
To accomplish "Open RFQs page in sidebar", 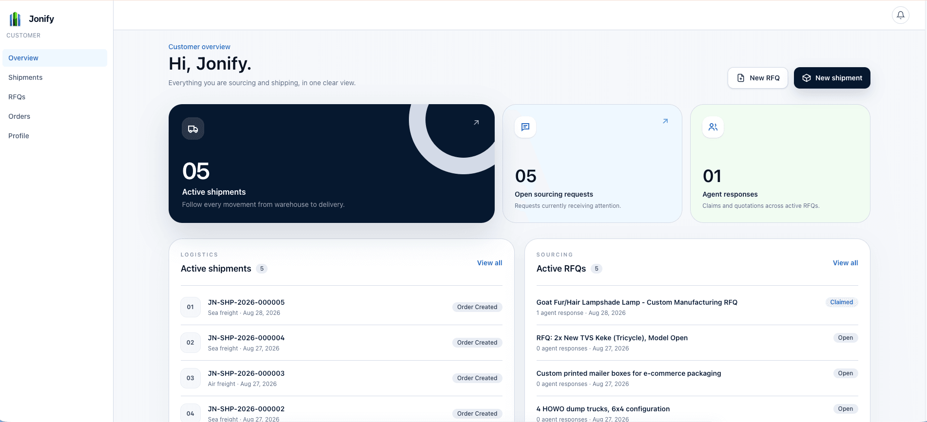I will pos(55,97).
